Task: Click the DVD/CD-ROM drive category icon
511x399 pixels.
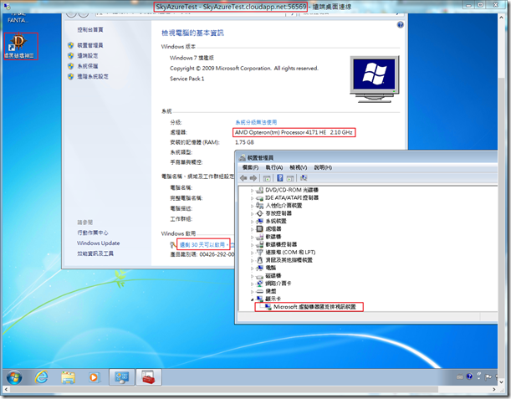Action: 260,190
